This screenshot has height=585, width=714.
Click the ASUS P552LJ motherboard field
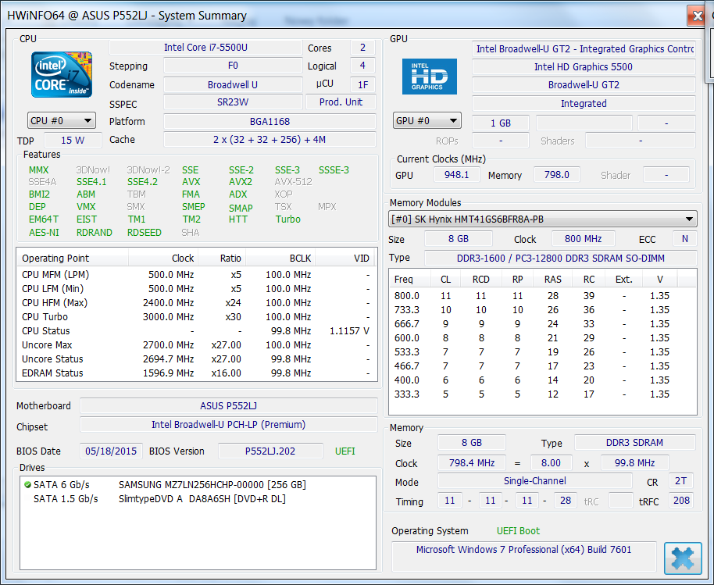(x=229, y=405)
